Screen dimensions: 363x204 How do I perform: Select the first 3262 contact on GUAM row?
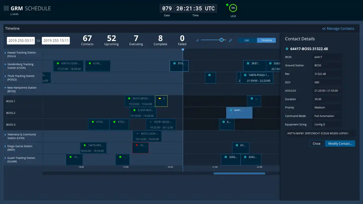click(x=231, y=159)
